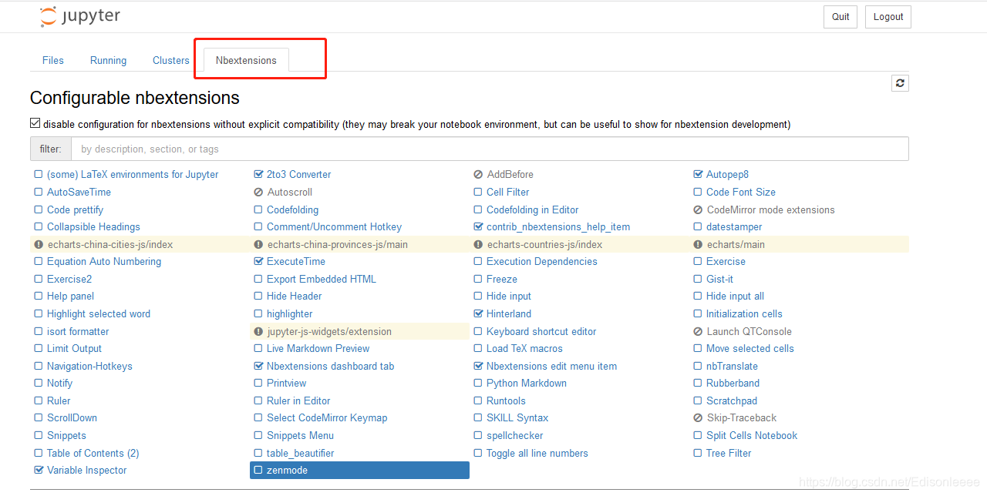Select the Move selected cells extension
The height and width of the screenshot is (496, 987).
(x=750, y=349)
